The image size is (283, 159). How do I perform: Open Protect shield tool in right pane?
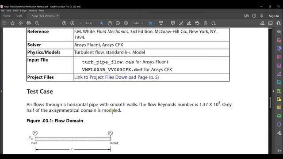[x=279, y=125]
